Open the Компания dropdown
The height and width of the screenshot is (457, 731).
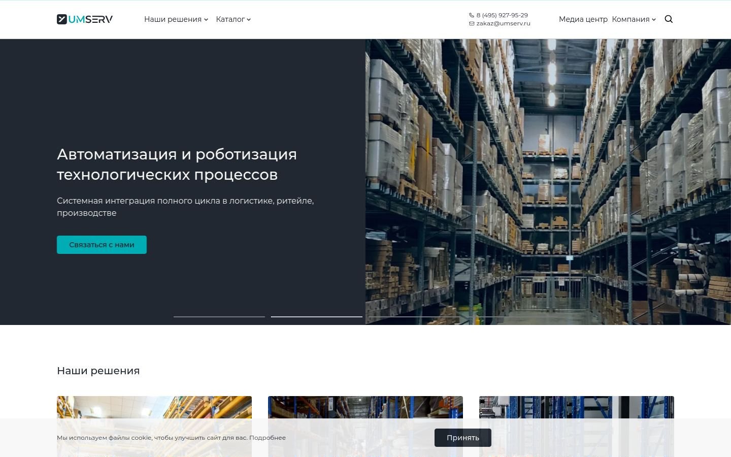pos(634,19)
